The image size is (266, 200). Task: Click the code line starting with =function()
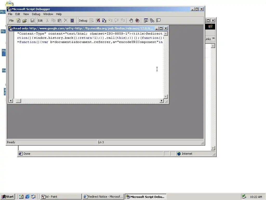pos(90,42)
